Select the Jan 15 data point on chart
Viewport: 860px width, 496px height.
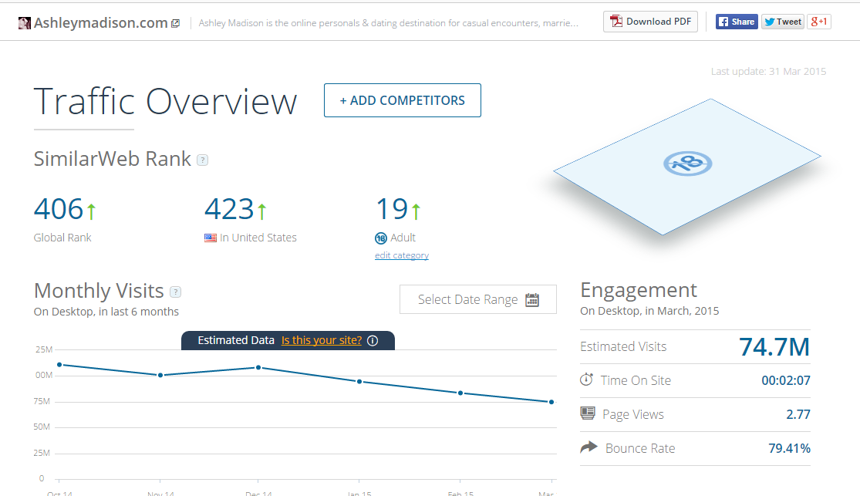(359, 381)
